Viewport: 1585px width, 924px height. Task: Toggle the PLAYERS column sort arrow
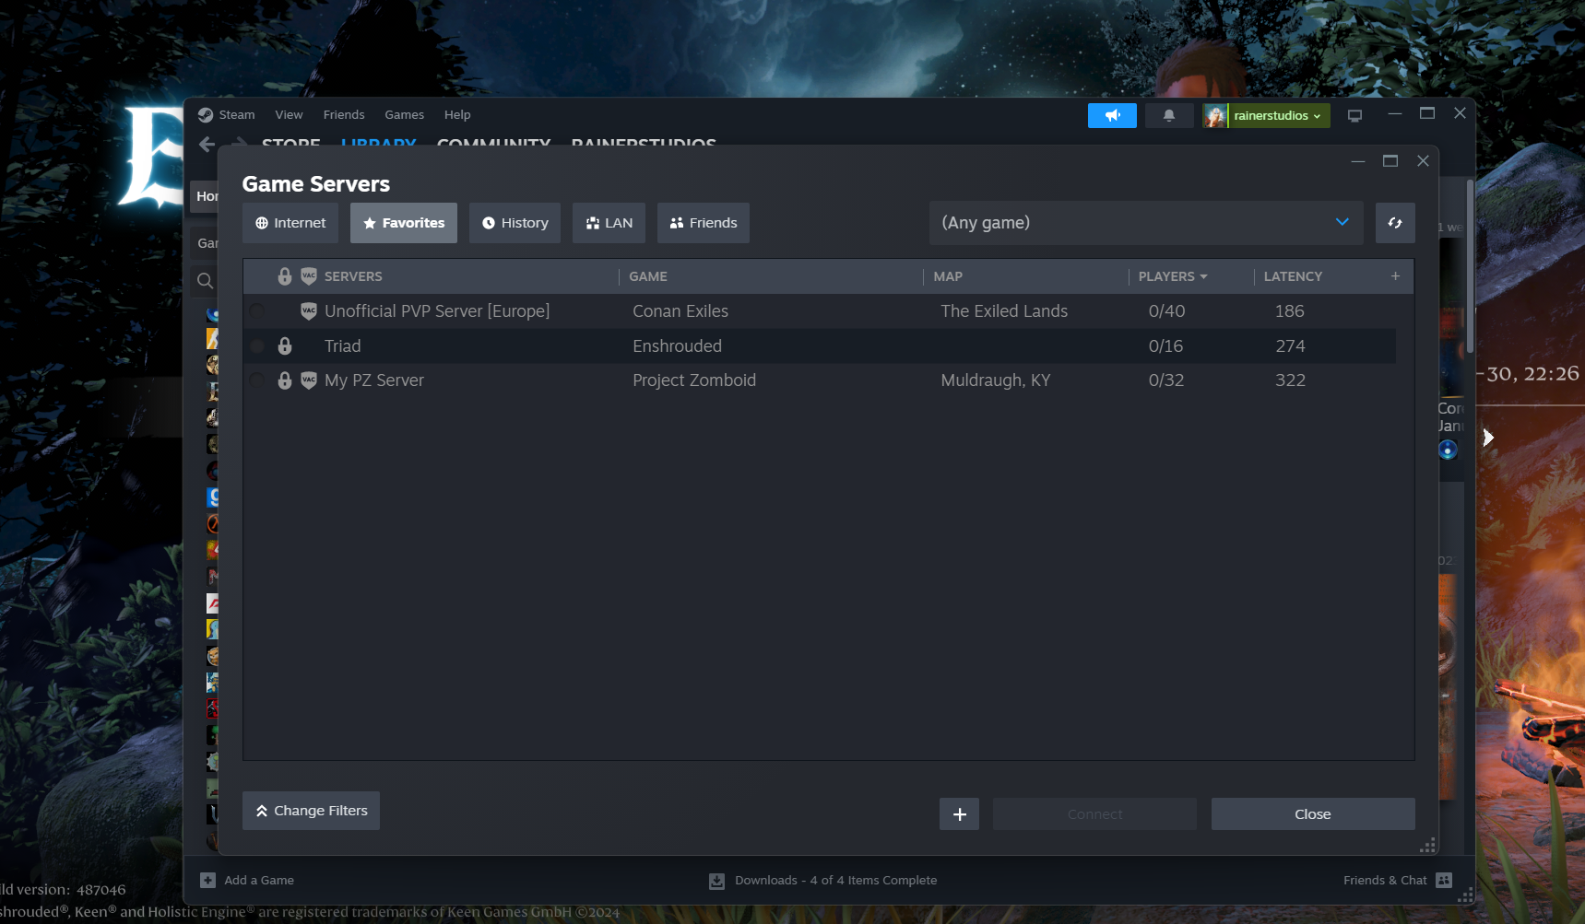(x=1201, y=276)
